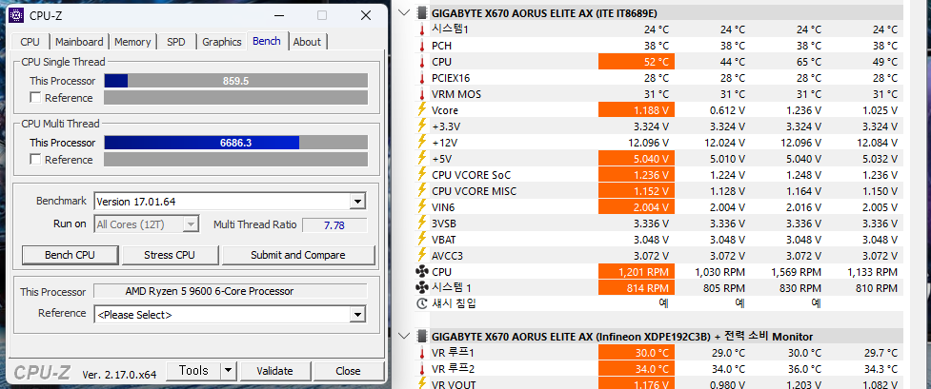Open the Tools dropdown arrow
Screen dimensions: 931x389
[228, 371]
